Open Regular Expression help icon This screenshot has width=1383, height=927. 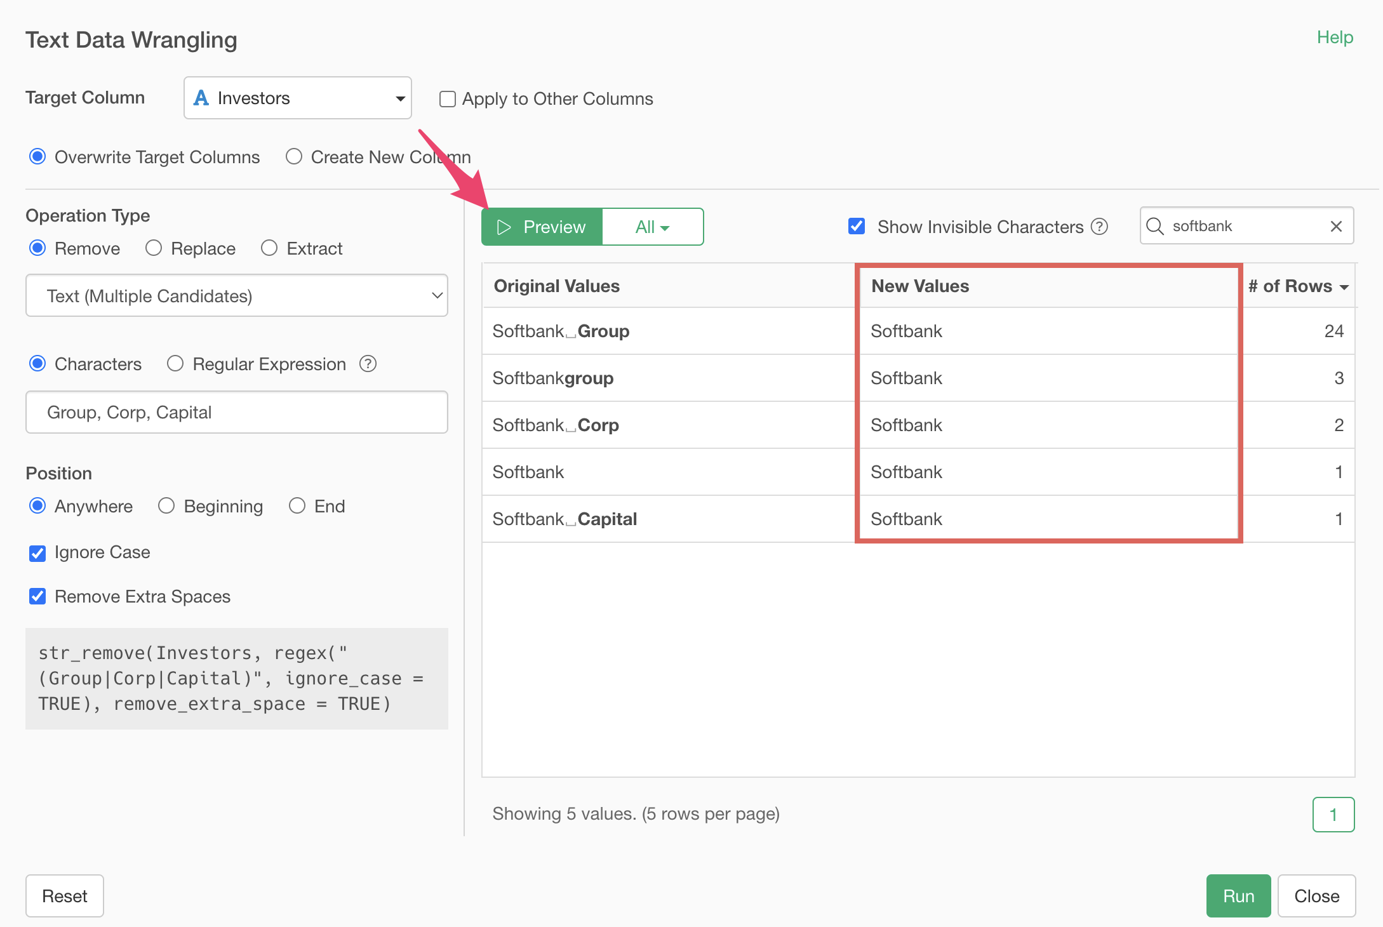(x=368, y=364)
